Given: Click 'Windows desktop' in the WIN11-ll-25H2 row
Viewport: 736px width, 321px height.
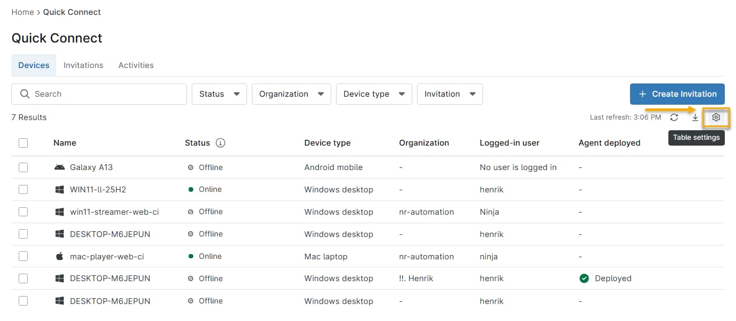Looking at the screenshot, I should [x=339, y=190].
